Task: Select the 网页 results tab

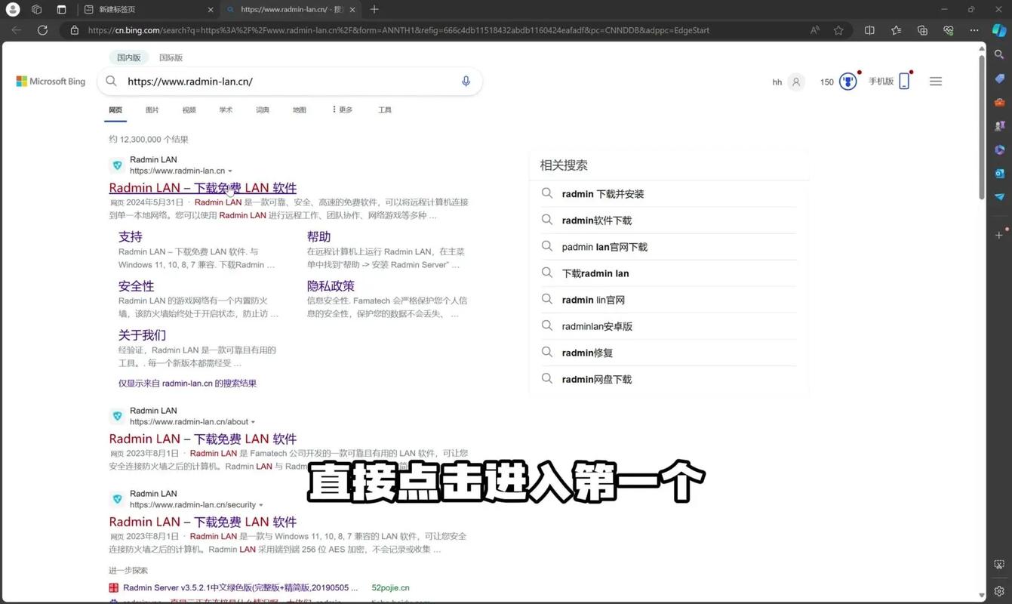Action: pos(115,110)
